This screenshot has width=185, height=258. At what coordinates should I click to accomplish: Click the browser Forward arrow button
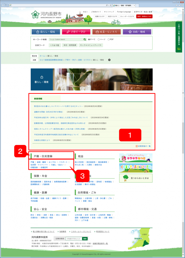(7, 5)
